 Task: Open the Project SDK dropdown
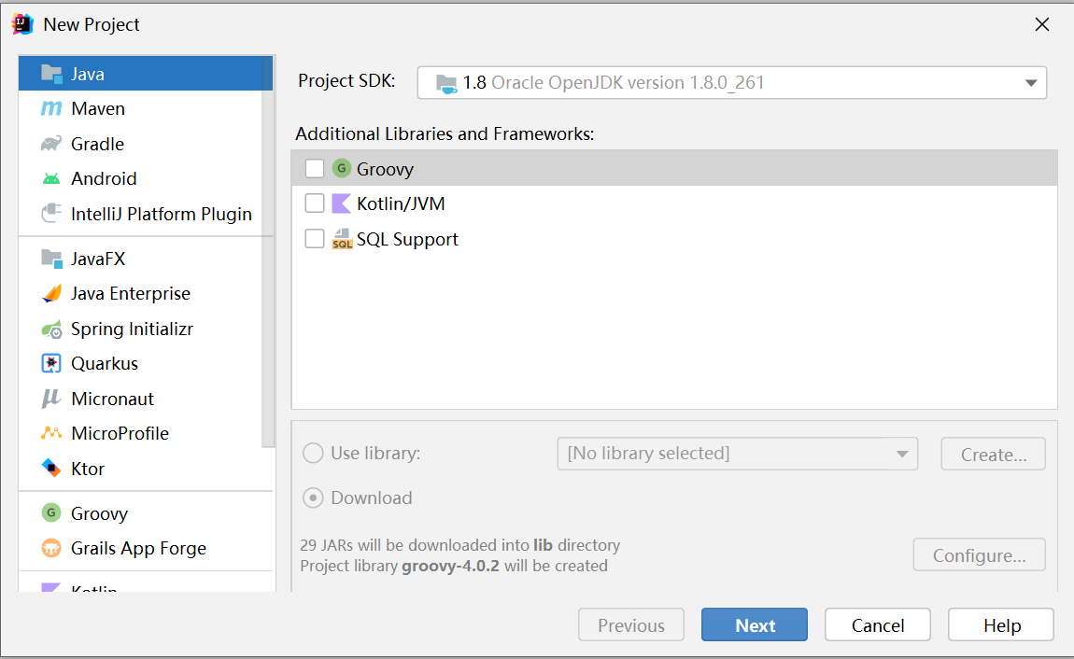(x=731, y=83)
